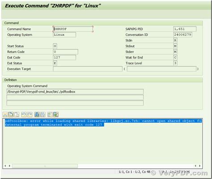Click the Find binoculars icon
Screen dimensions: 212x179
tap(37, 115)
